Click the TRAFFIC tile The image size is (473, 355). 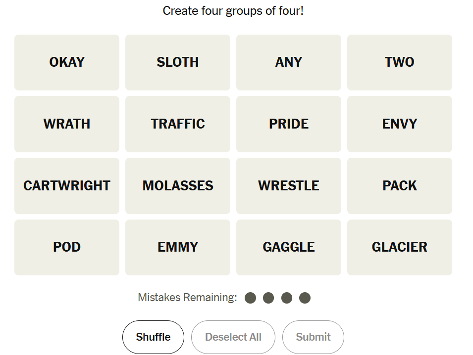coord(178,124)
